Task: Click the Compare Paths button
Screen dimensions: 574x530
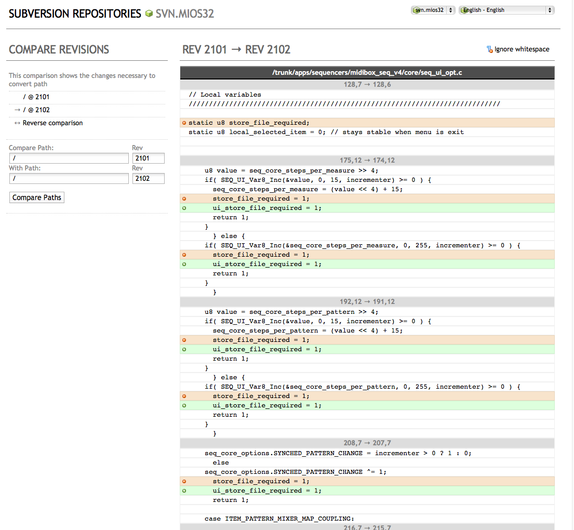Action: (37, 197)
